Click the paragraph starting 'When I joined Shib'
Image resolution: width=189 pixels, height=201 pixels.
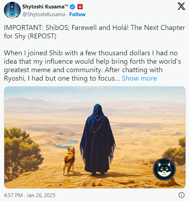(92, 65)
